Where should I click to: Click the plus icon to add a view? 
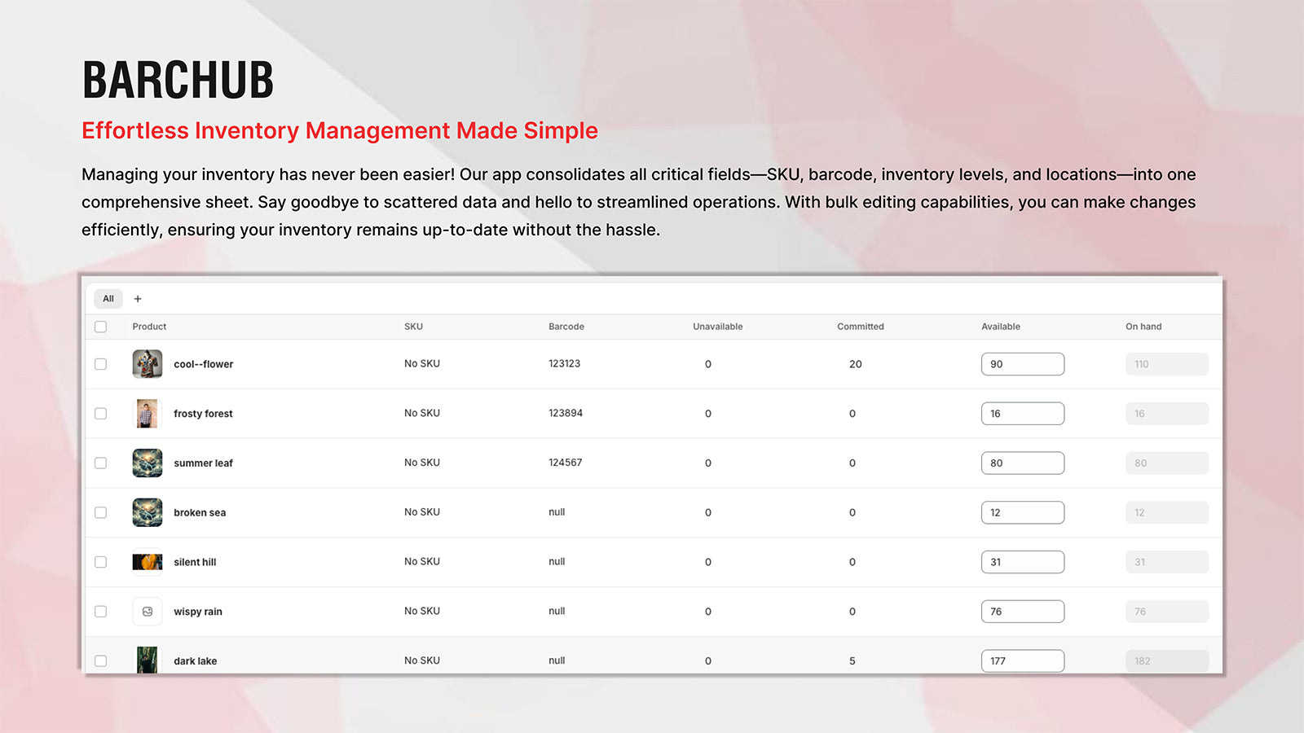point(138,299)
